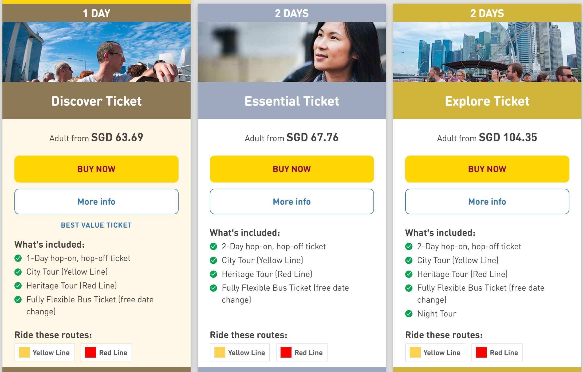Screen dimensions: 583x372
Task: Click checkmark beside Explore Fully Flexible Bus Ticket
Action: tap(409, 288)
